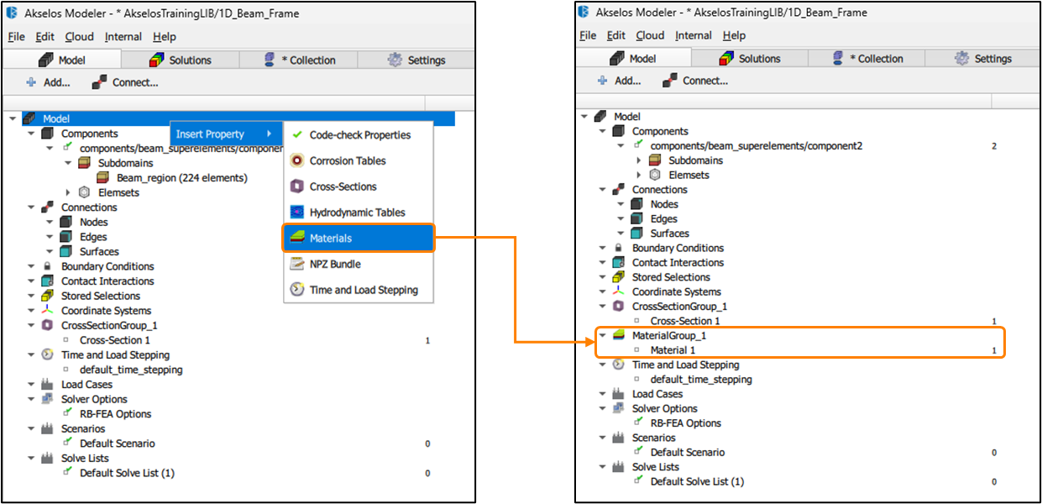The image size is (1042, 504).
Task: Select Cross-Section 1 in the left tree
Action: (x=115, y=340)
